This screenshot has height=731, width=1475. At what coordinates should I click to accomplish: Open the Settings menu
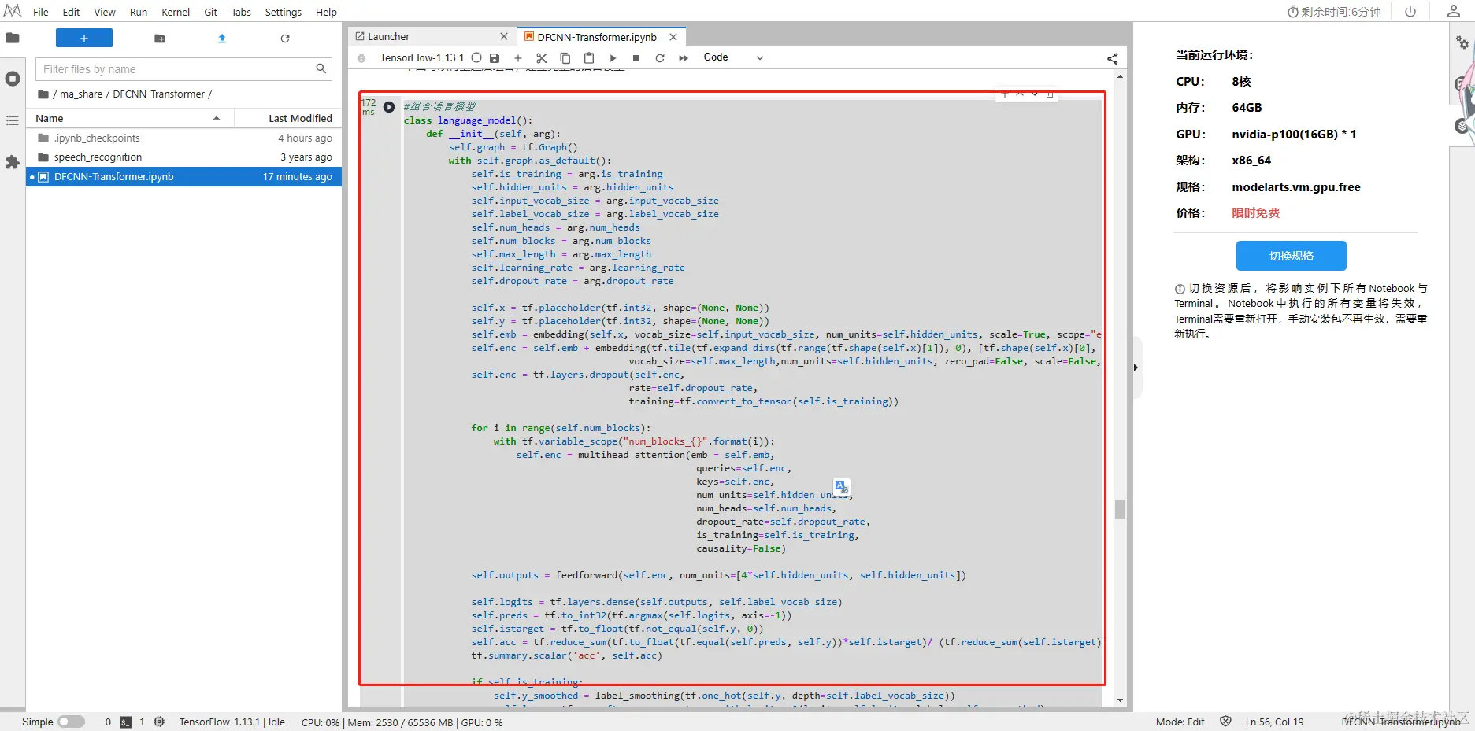point(284,12)
